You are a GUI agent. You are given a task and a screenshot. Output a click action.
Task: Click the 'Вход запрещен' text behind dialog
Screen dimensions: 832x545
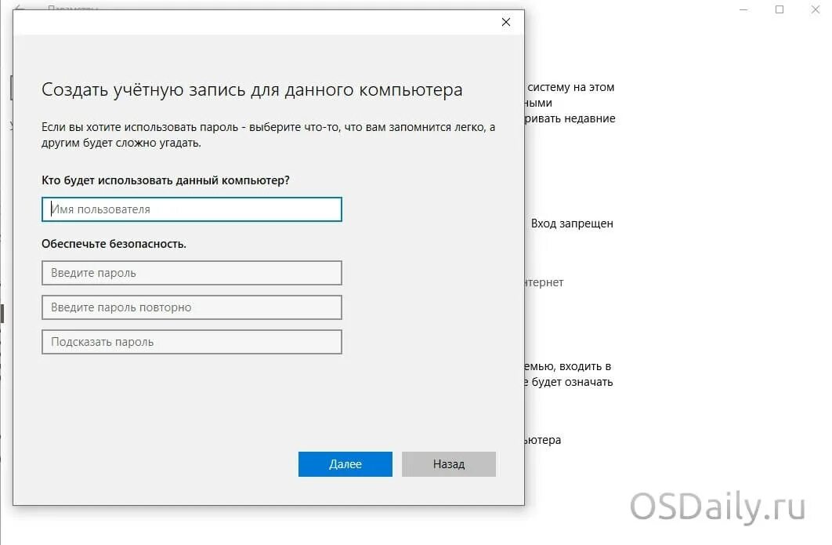(x=571, y=223)
